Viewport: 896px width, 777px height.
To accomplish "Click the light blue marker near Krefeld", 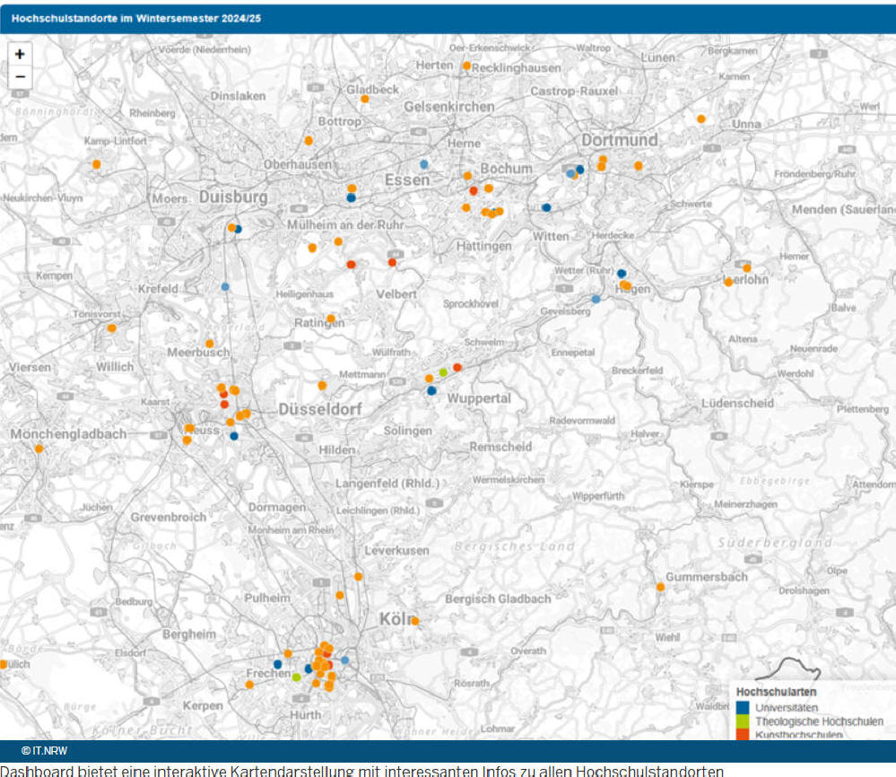I will pos(225,287).
